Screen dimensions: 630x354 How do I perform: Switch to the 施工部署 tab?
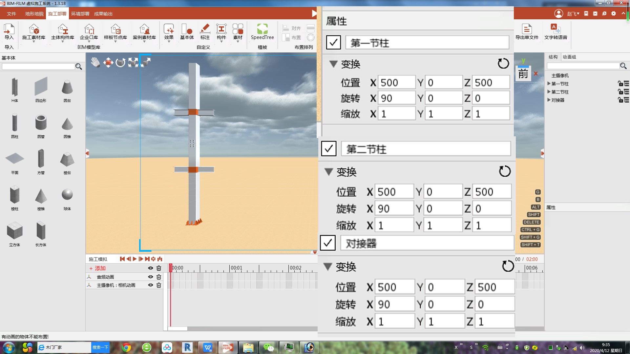point(57,14)
